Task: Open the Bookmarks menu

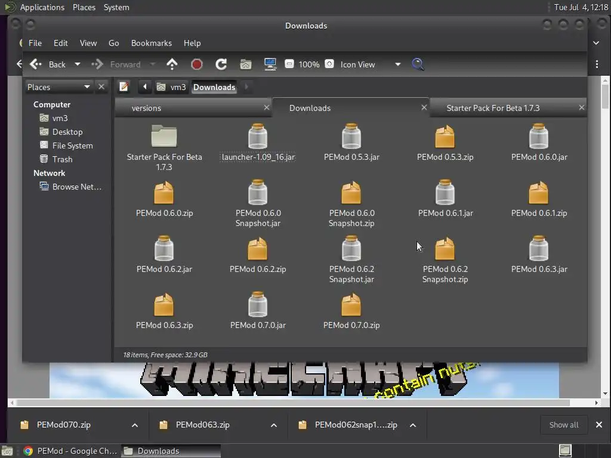Action: [x=152, y=43]
